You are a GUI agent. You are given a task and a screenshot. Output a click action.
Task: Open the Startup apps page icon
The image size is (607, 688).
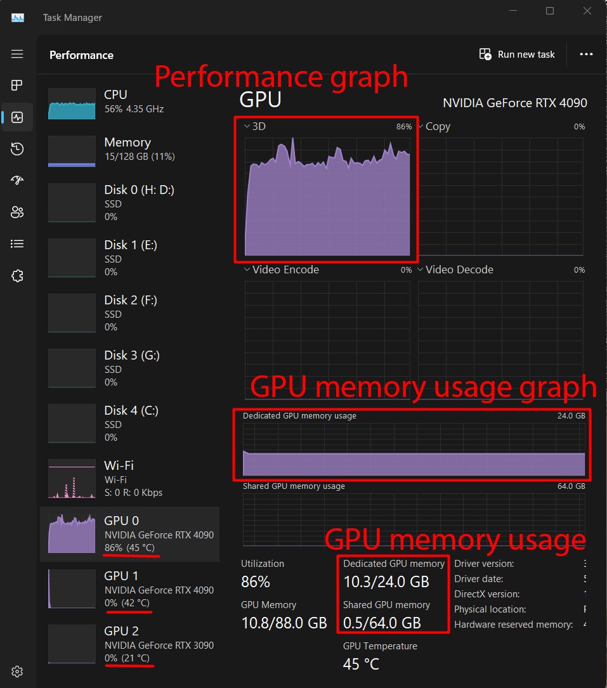pos(17,181)
